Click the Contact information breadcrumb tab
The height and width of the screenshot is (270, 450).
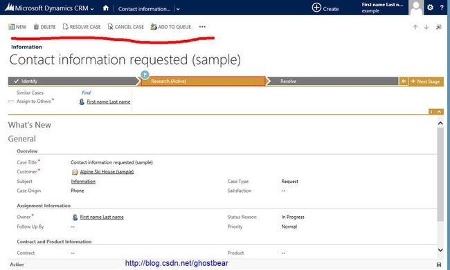pyautogui.click(x=145, y=9)
